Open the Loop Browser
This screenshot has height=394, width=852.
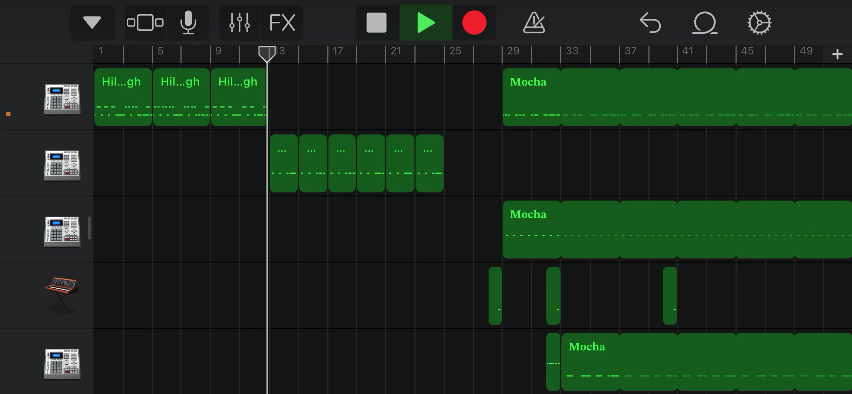click(705, 23)
